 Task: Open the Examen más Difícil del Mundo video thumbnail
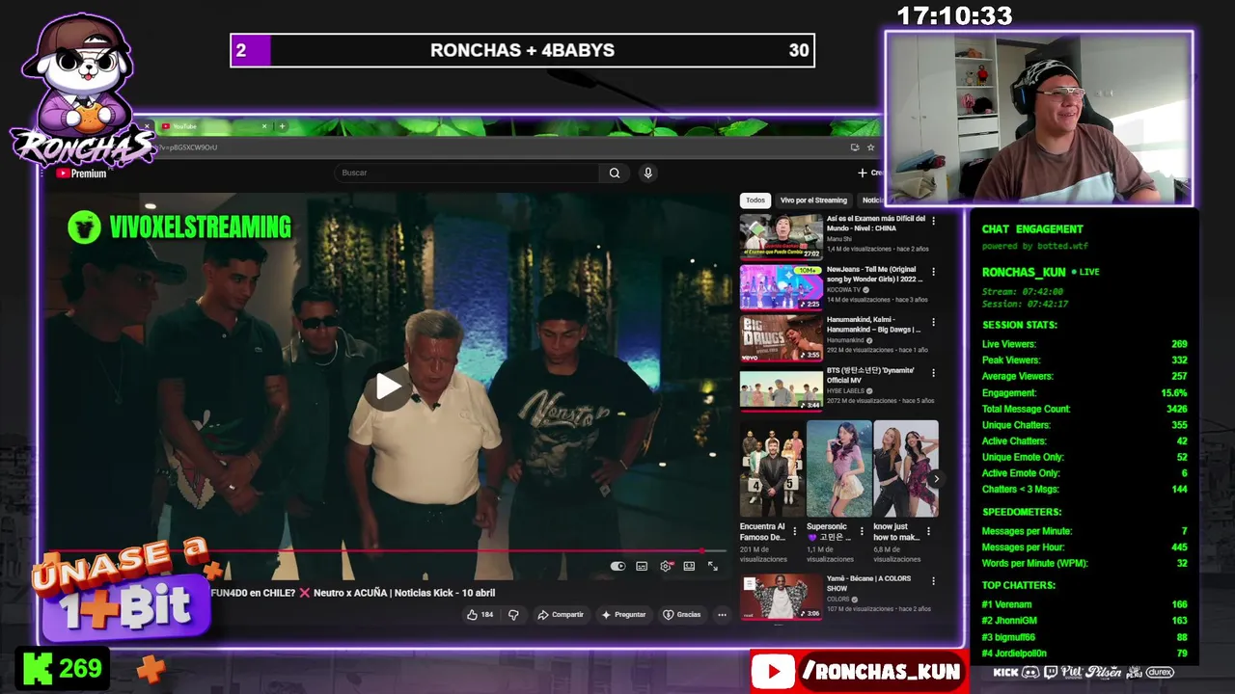(781, 237)
